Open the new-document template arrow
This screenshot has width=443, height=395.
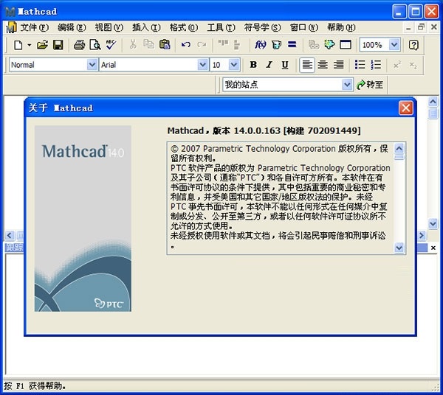coord(29,45)
